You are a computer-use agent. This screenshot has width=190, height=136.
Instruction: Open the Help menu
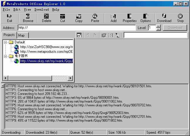[x=56, y=9]
